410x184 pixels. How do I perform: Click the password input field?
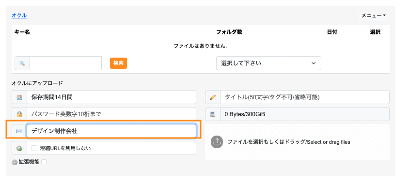[111, 114]
